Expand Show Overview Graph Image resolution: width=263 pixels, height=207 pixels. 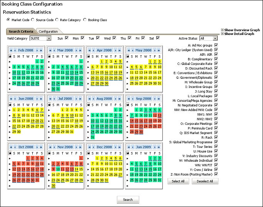coord(222,30)
